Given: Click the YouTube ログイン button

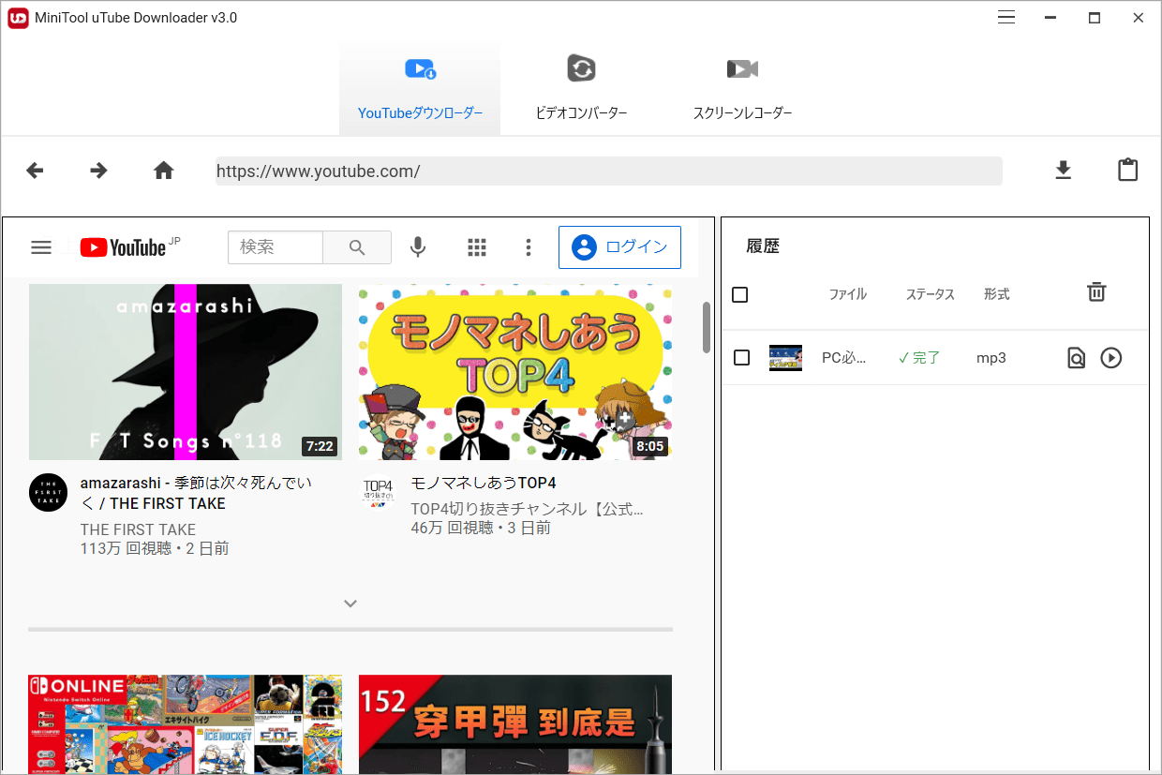Looking at the screenshot, I should pos(619,246).
